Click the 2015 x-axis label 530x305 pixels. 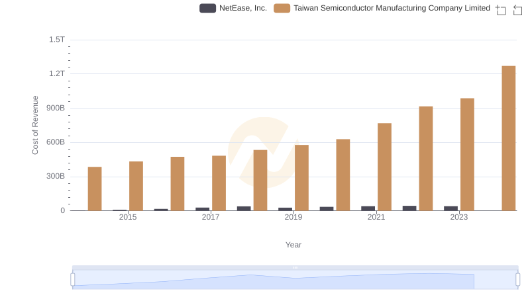128,217
